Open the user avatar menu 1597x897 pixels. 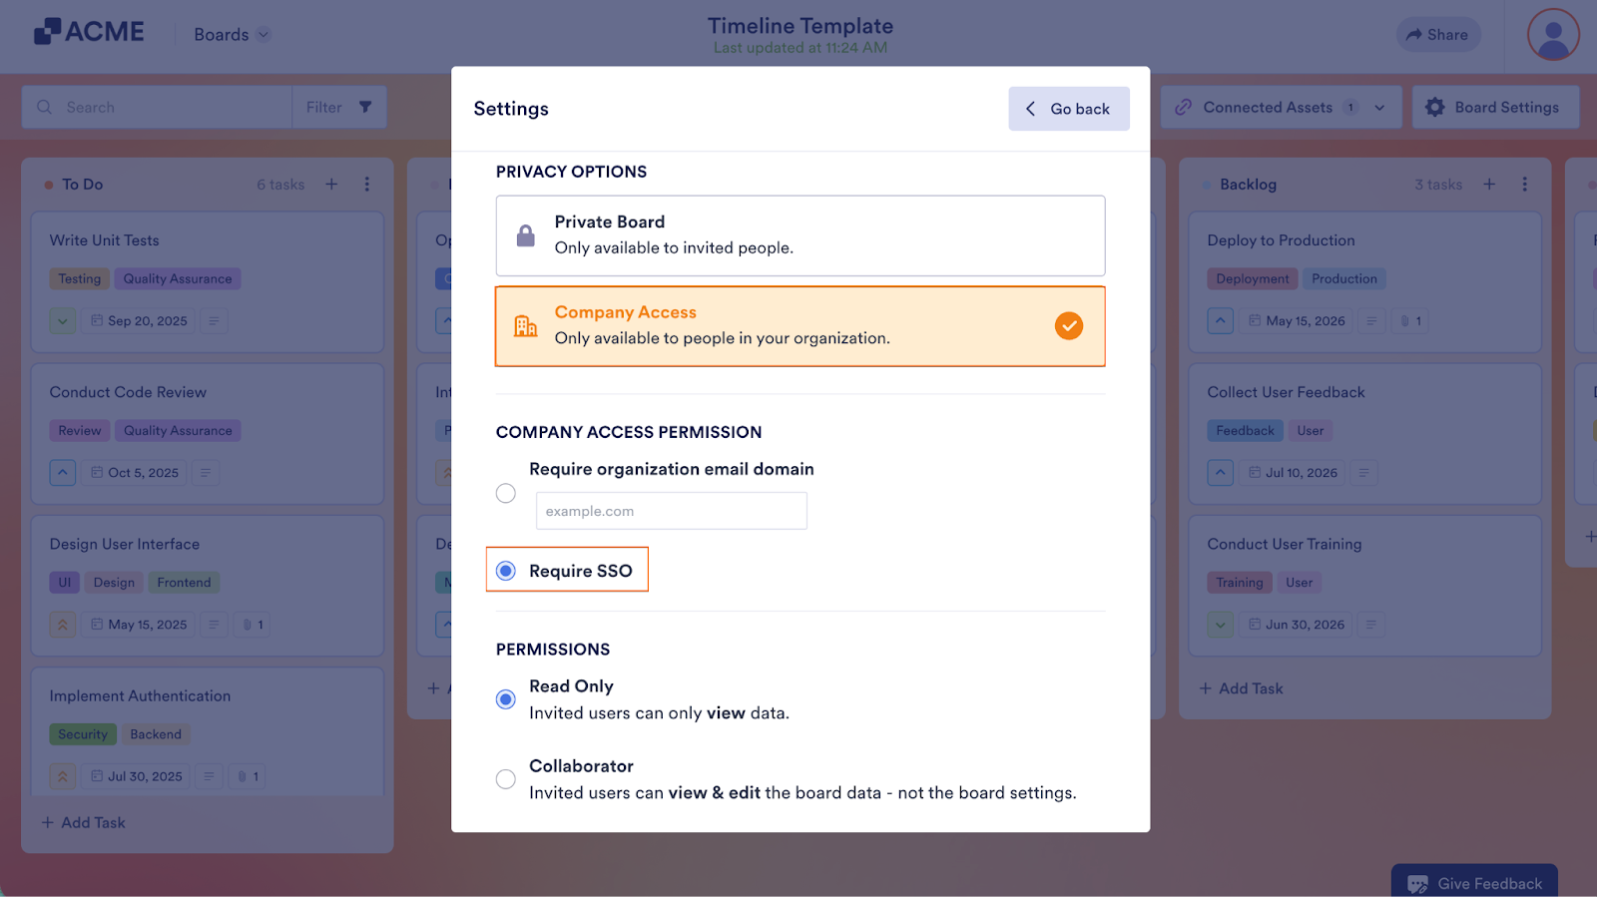1551,35
